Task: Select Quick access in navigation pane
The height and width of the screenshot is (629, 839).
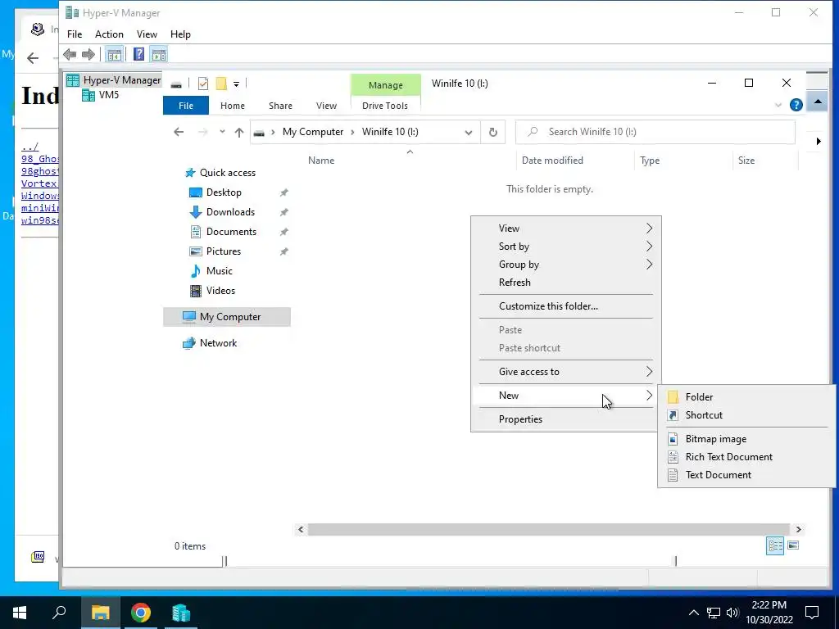Action: [228, 173]
